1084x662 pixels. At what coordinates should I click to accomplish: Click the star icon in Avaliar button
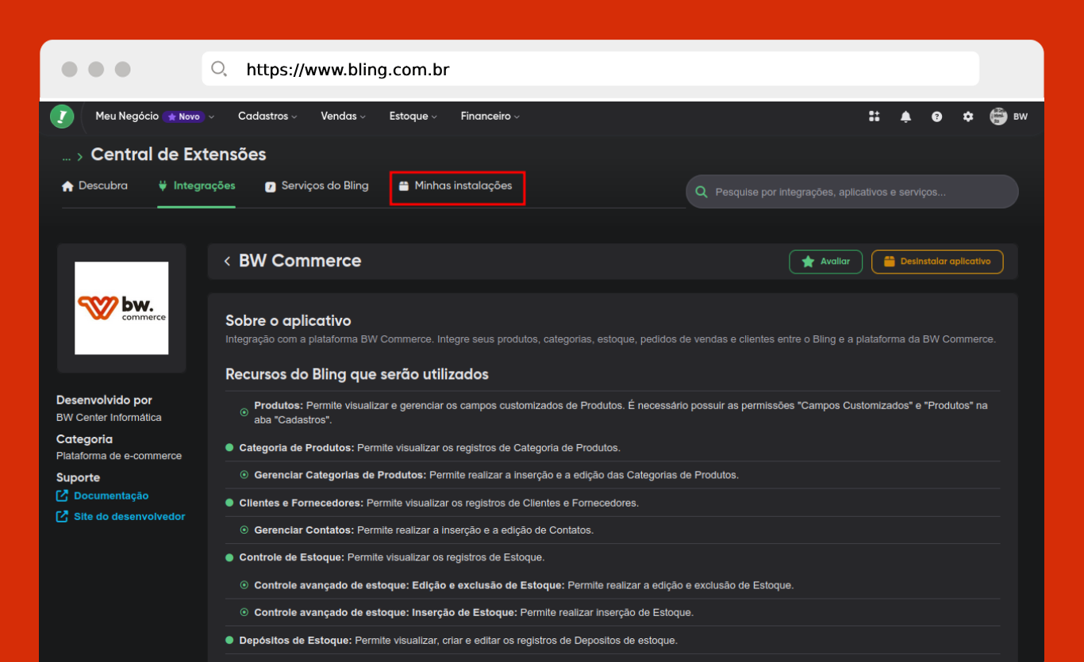pyautogui.click(x=808, y=262)
